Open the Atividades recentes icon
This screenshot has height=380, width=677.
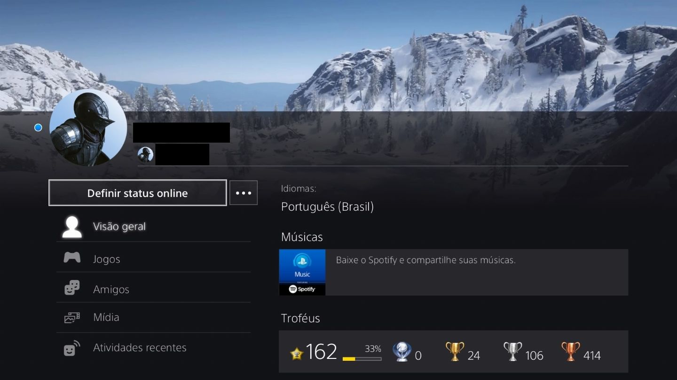click(x=72, y=348)
